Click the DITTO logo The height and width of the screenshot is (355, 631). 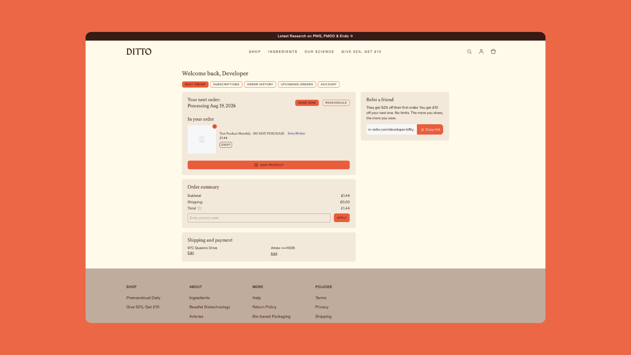point(139,52)
